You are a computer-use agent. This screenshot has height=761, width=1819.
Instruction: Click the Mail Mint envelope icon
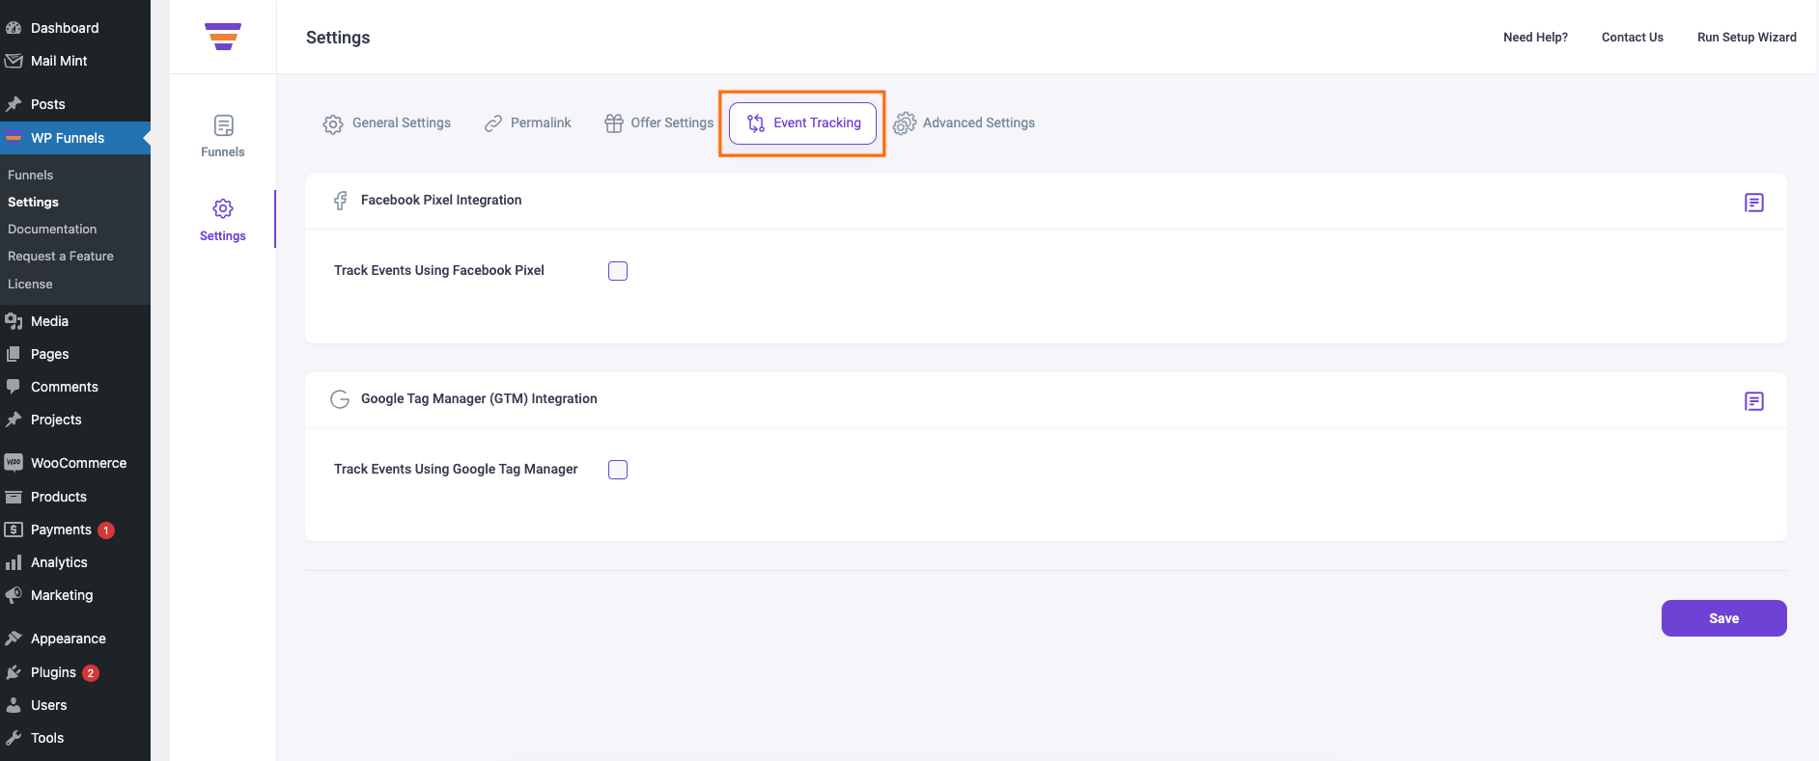click(x=14, y=61)
